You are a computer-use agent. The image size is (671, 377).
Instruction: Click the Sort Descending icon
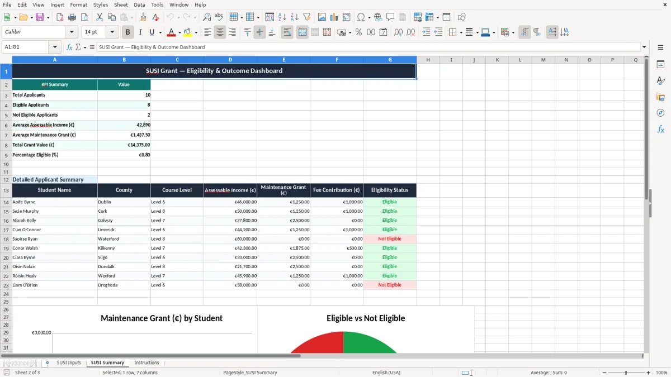pyautogui.click(x=294, y=17)
